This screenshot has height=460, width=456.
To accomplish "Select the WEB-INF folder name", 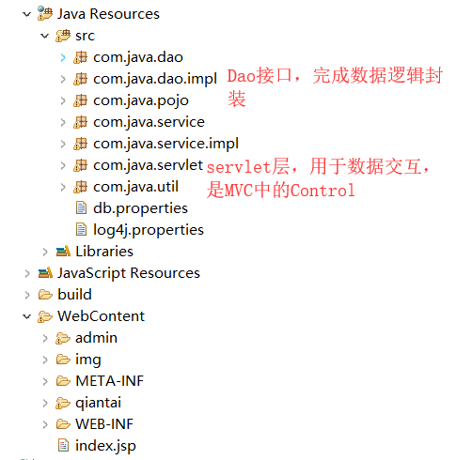I will [104, 424].
